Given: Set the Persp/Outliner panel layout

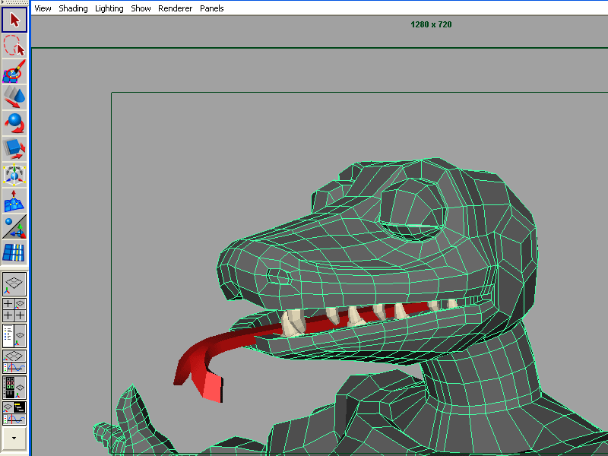Looking at the screenshot, I should click(x=14, y=335).
